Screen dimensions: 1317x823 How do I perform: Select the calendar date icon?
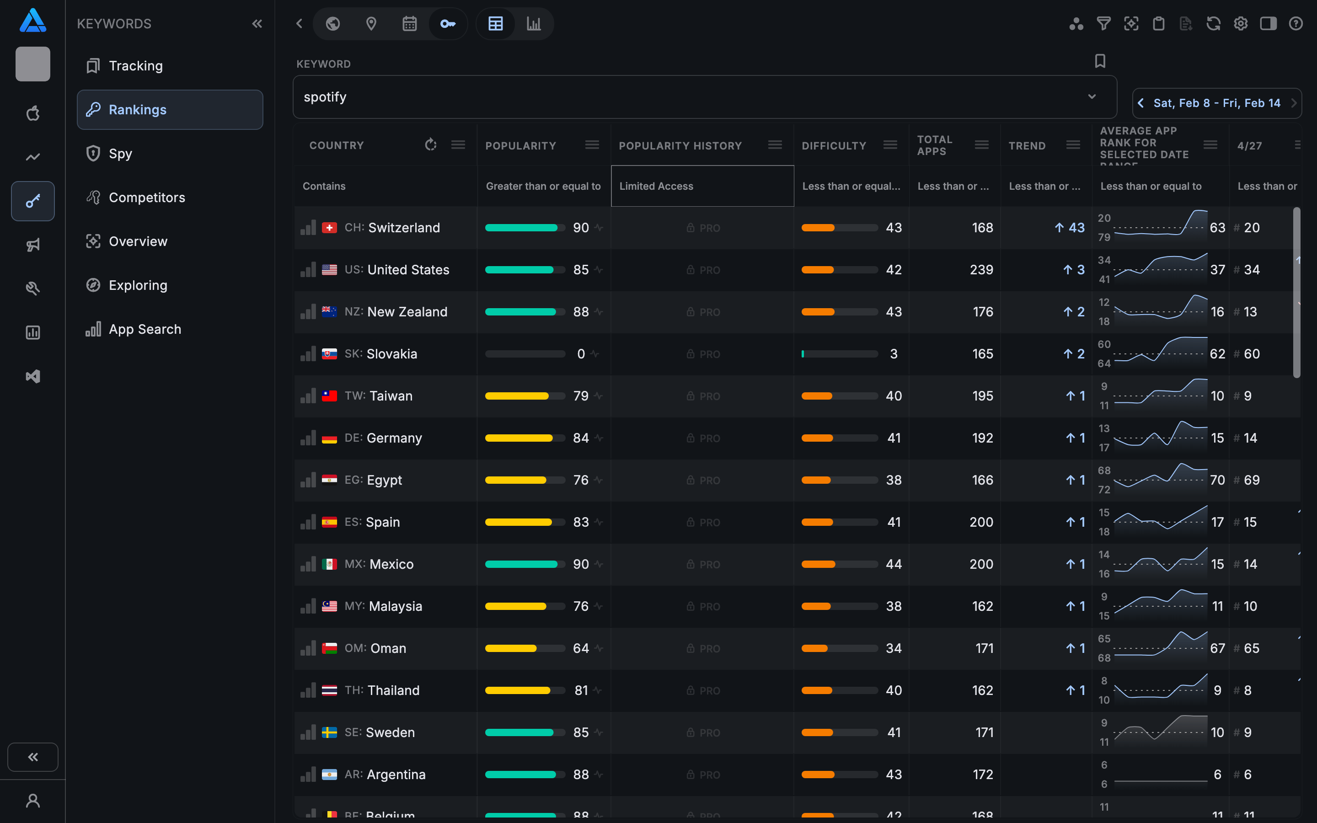[409, 23]
